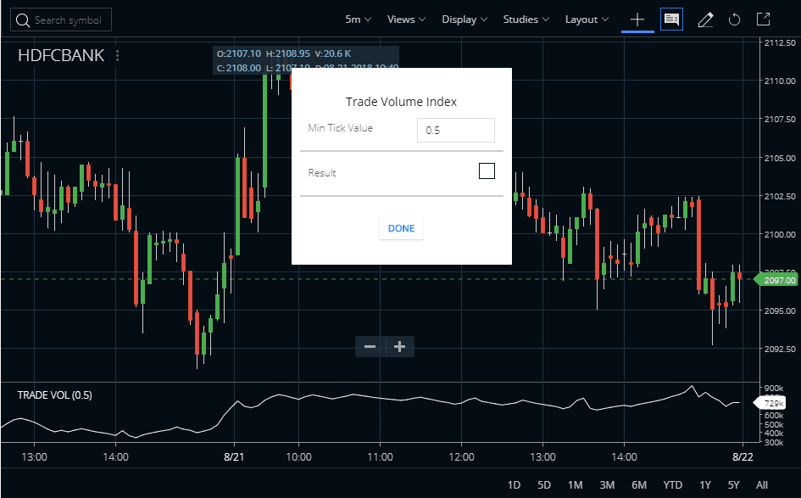Click the Min Tick Value input field
Viewport: 801px width, 498px height.
coord(455,130)
